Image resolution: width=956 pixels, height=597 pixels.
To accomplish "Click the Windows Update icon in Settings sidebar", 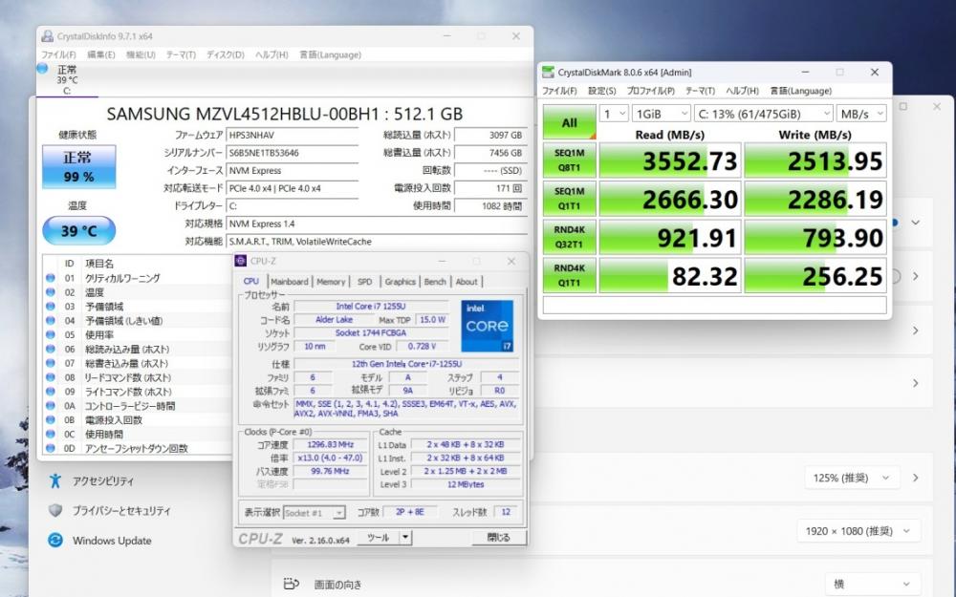I will pos(55,541).
